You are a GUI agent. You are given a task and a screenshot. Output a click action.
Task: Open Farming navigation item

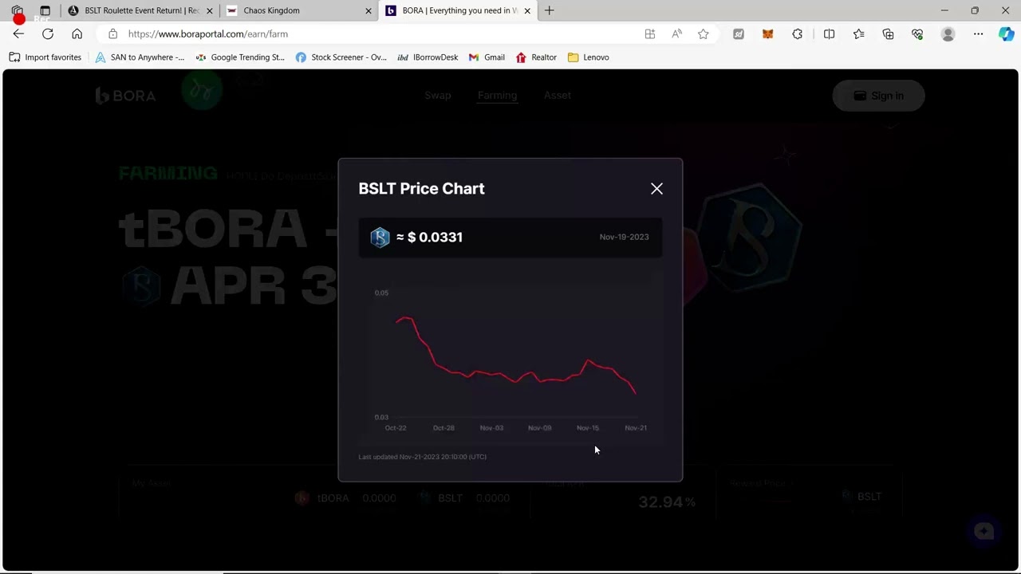(497, 96)
